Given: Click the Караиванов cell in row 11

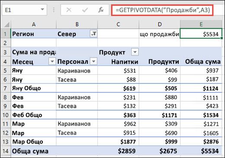Looking at the screenshot, I should click(77, 124).
